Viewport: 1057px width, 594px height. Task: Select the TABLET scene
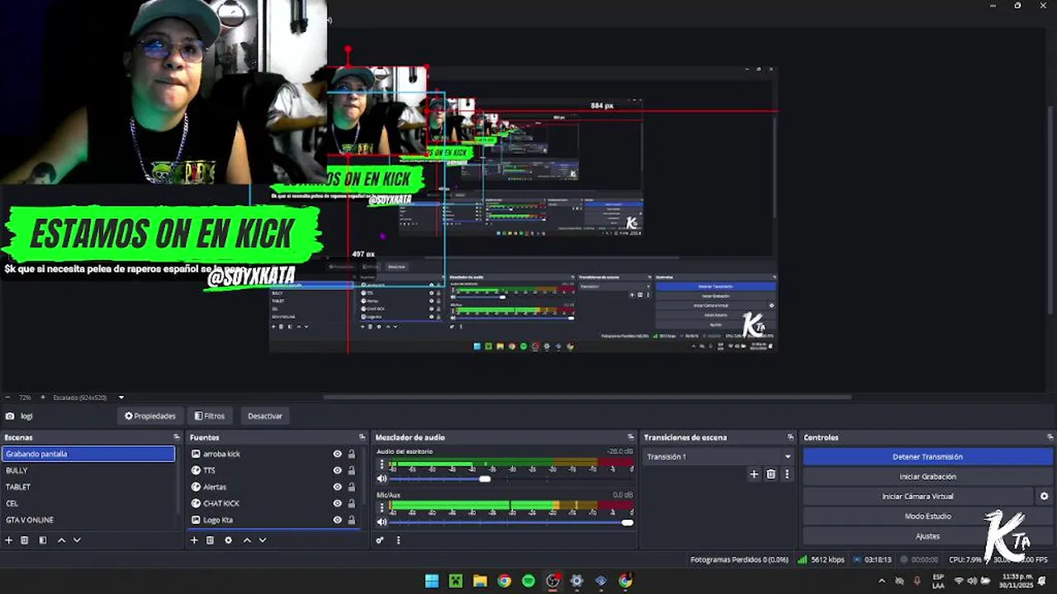pyautogui.click(x=88, y=487)
